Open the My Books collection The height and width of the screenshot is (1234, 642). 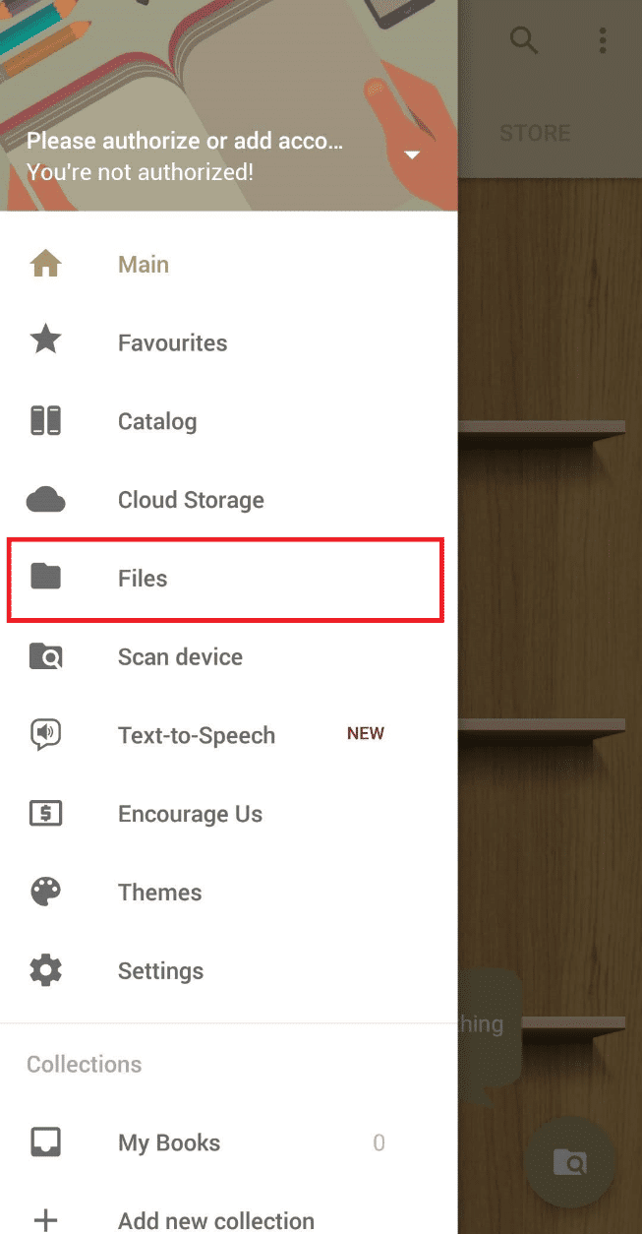(x=169, y=1142)
